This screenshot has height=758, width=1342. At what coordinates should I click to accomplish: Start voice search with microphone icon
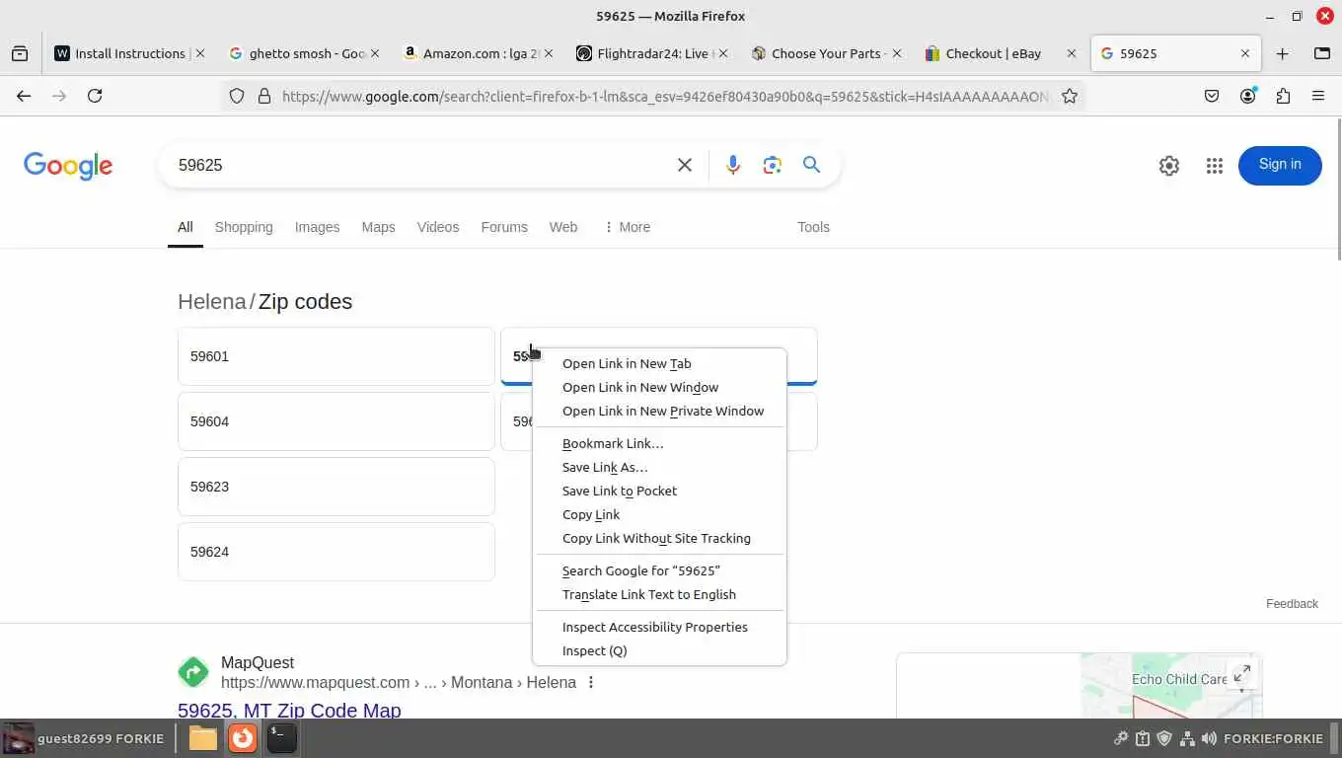point(733,165)
